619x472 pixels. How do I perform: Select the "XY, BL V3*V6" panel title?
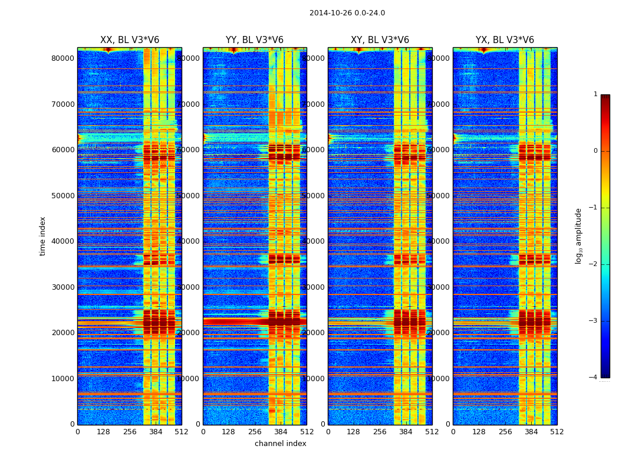[380, 40]
